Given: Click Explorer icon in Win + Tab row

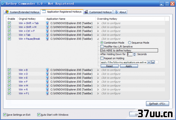Looking at the screenshot, I should click(x=47, y=35).
